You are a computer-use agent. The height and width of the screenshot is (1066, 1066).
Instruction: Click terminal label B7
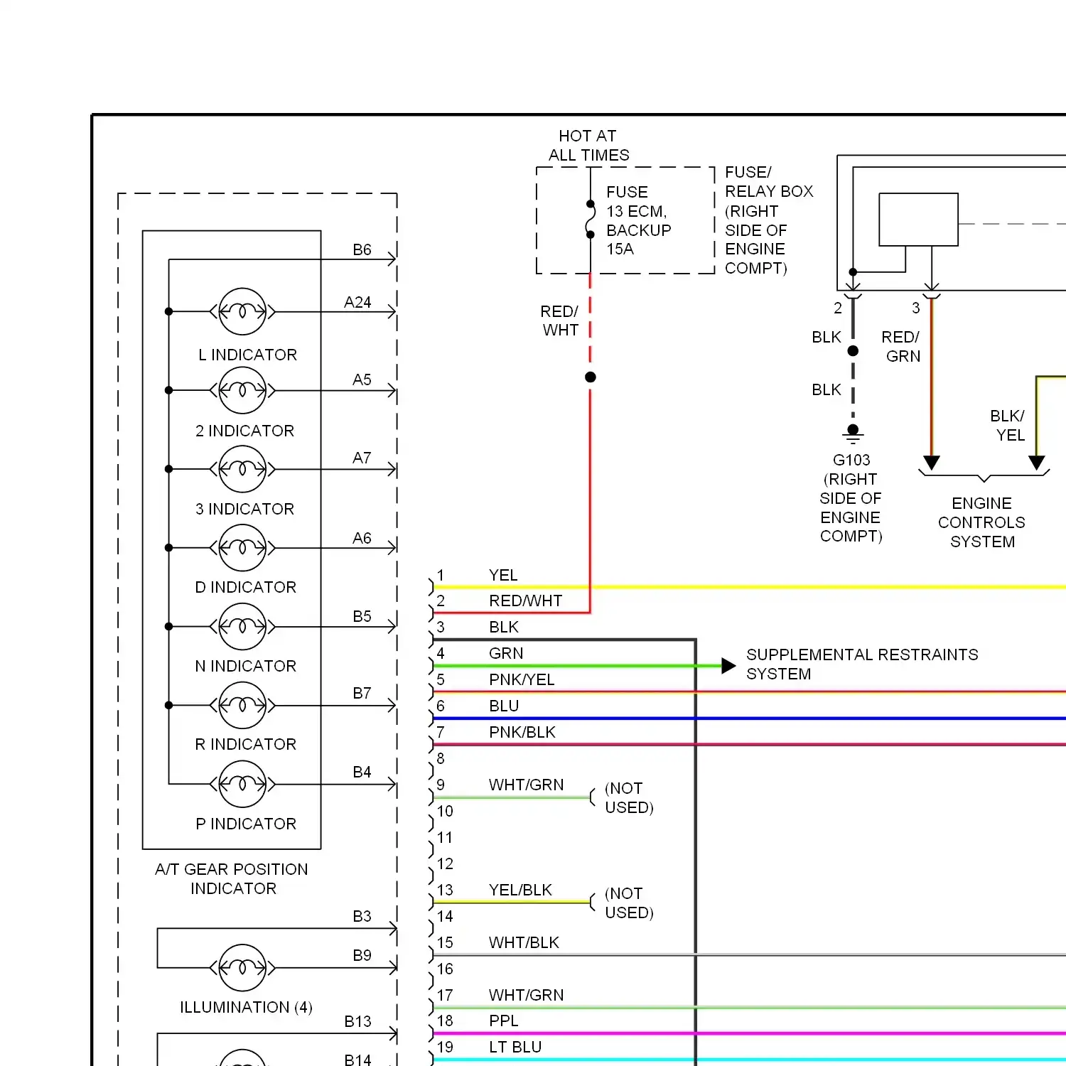pos(362,693)
